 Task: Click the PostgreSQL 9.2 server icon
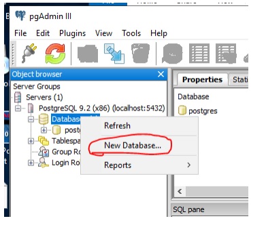click(x=31, y=108)
